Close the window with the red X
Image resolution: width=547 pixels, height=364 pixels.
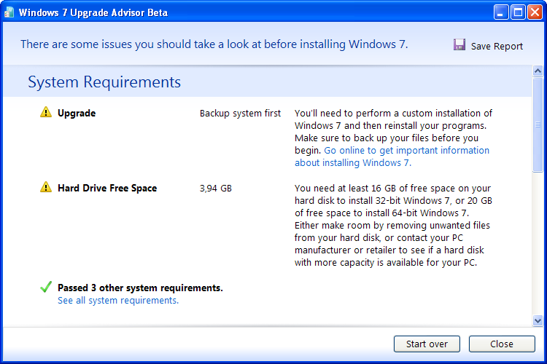535,12
